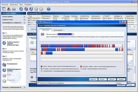
Task: Open the Консоль menu
Action: coord(5,4)
